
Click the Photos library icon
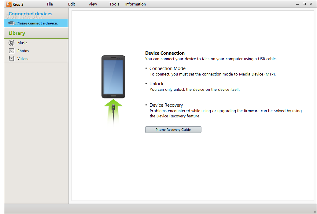pos(12,50)
